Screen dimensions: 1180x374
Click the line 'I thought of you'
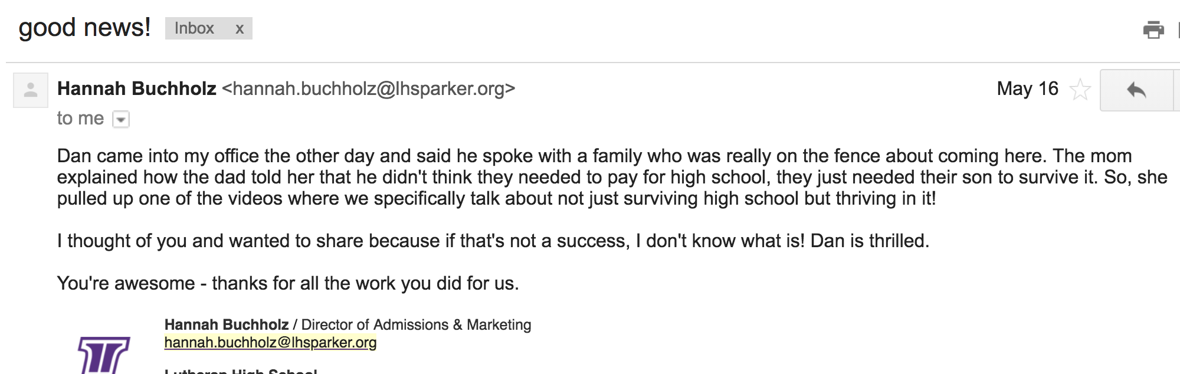493,241
